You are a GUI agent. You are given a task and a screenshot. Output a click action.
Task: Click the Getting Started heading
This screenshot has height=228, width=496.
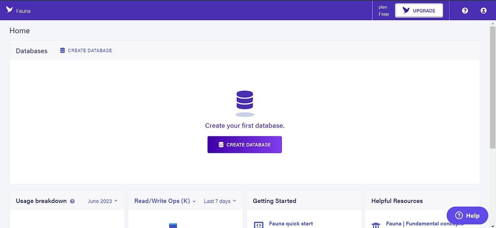click(x=274, y=201)
